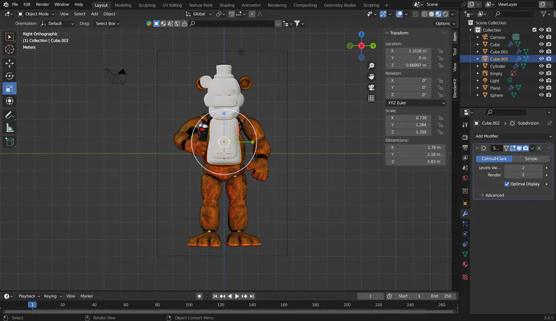
Task: Jump to the timeline end frame
Action: click(x=252, y=296)
